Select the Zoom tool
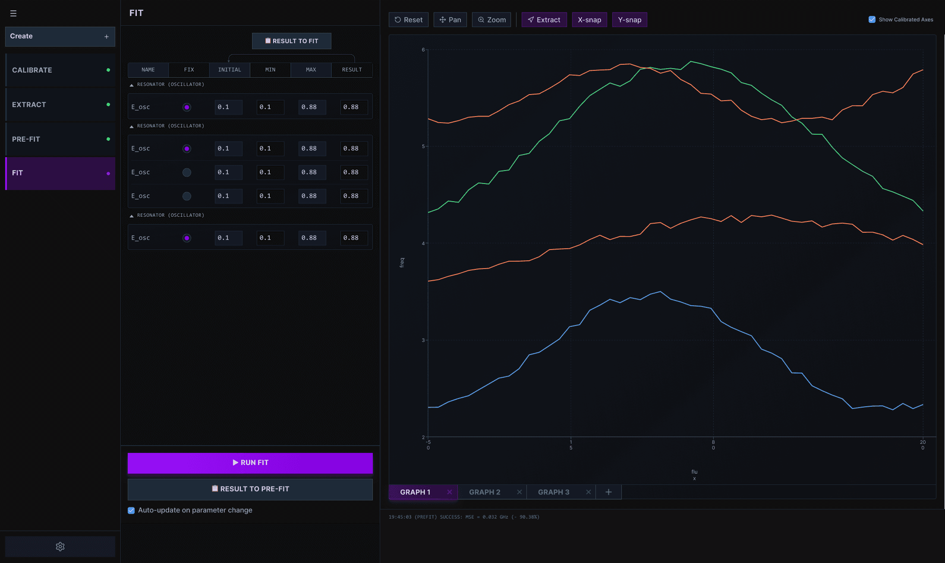 click(491, 20)
